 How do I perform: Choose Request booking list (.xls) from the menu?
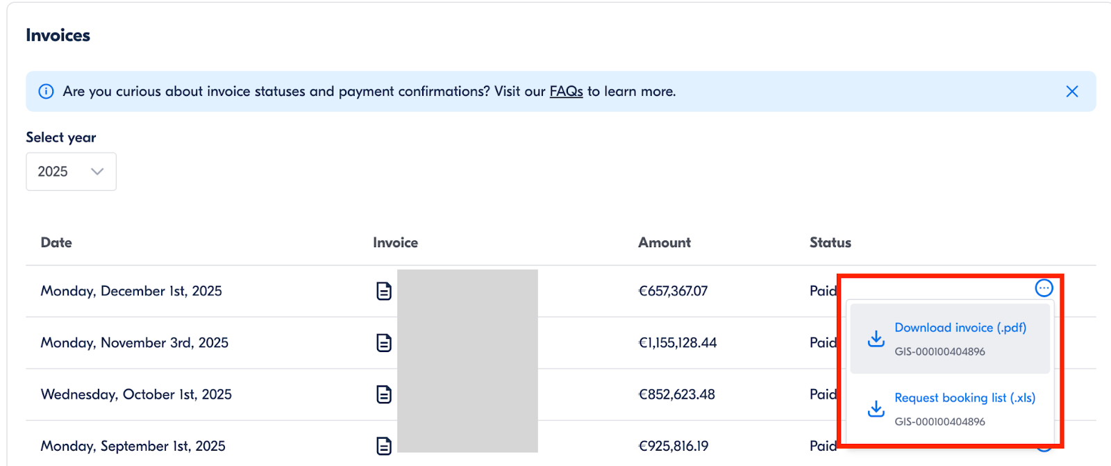pos(964,398)
